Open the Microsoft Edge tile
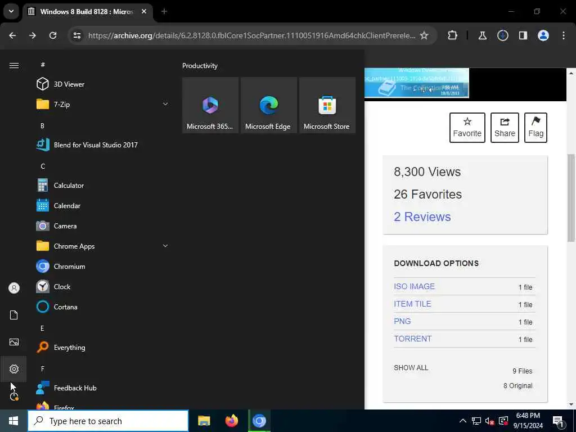The image size is (576, 432). pos(268,105)
